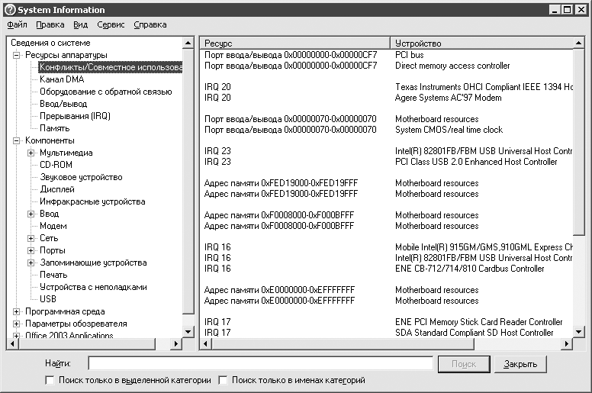Expand the Программная среда tree node
This screenshot has width=592, height=393.
click(x=17, y=311)
